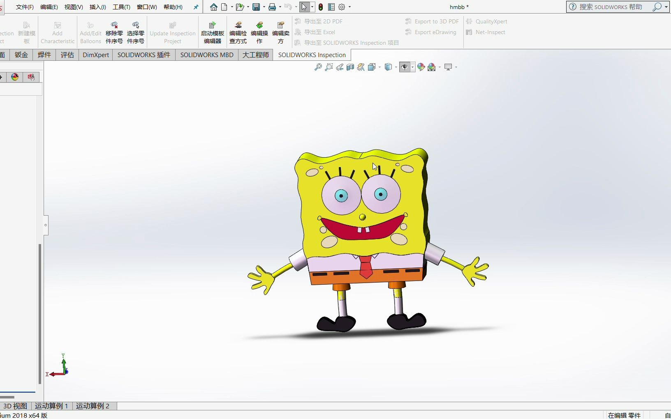Screen dimensions: 671x419
Task: Open Options via the gear icon
Action: point(342,7)
